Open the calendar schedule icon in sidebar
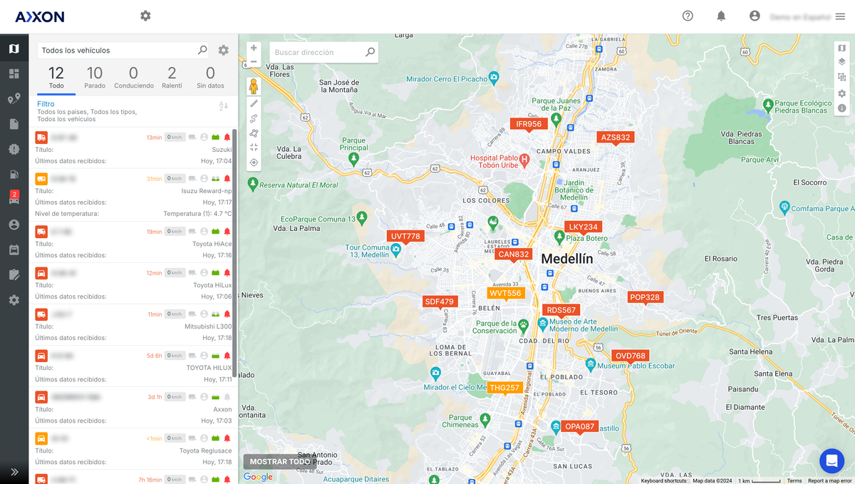Screen dimensions: 855x484 click(14, 249)
